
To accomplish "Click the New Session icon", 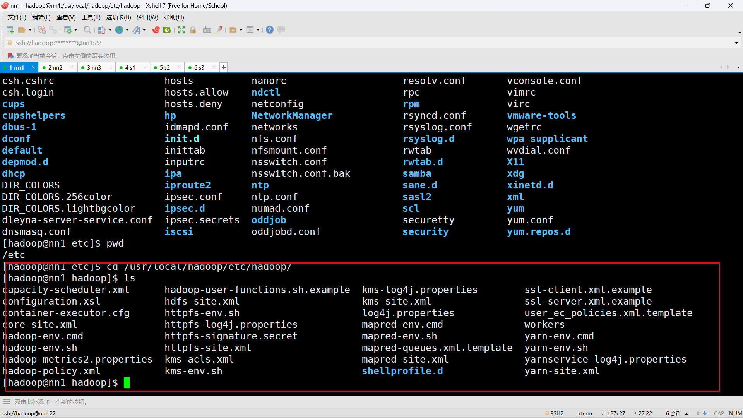I will click(x=10, y=30).
